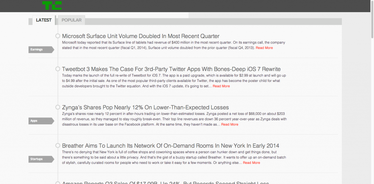Image resolution: width=374 pixels, height=184 pixels.
Task: Open the Breather Aims To Launch headline
Action: coord(171,146)
